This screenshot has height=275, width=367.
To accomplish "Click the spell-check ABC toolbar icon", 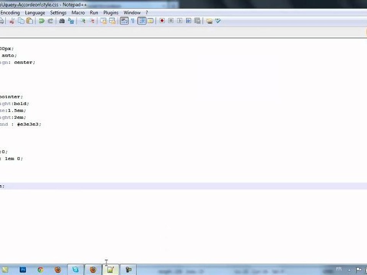I will pyautogui.click(x=218, y=21).
